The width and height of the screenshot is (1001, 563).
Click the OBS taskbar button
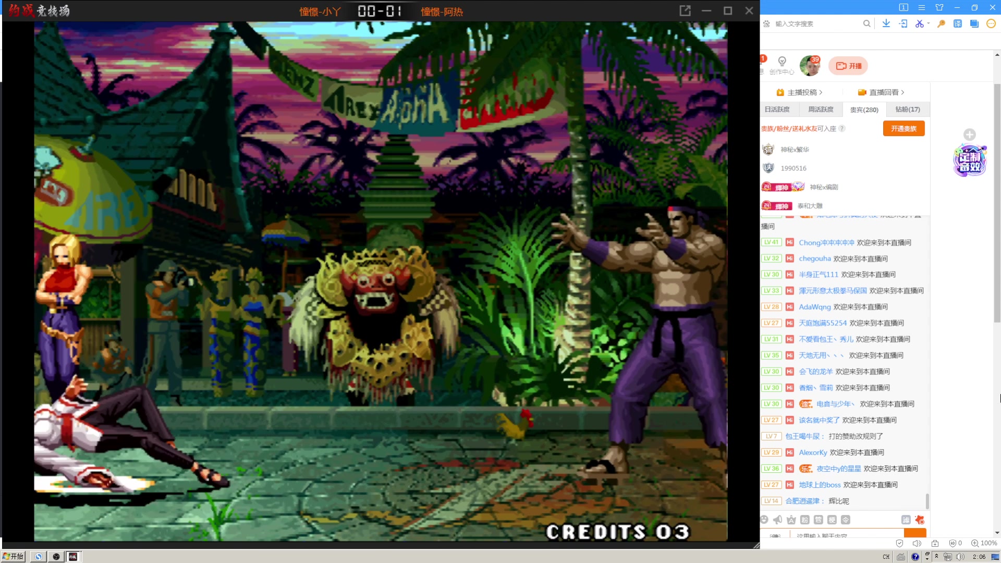pyautogui.click(x=56, y=557)
